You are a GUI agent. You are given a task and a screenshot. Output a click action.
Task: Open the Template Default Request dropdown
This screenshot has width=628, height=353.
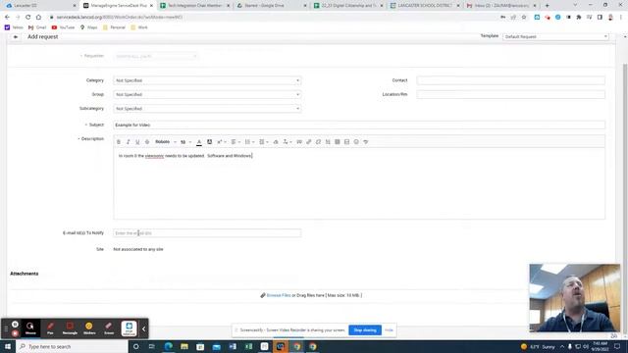tap(555, 36)
